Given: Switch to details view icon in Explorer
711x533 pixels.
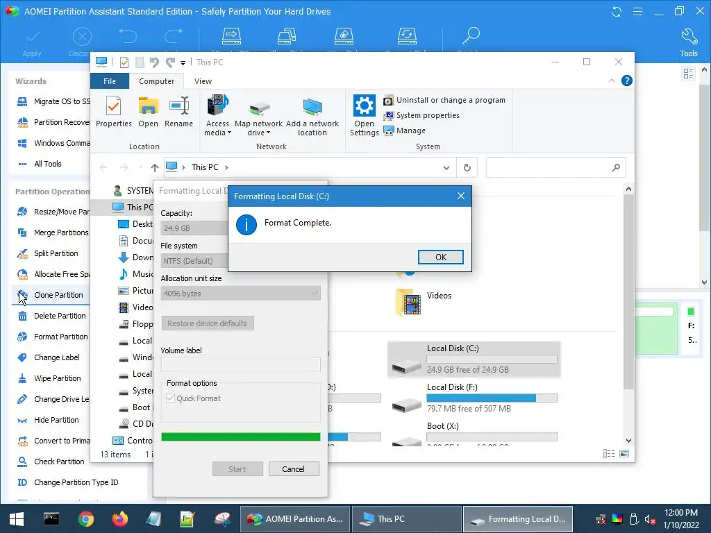Looking at the screenshot, I should pos(609,454).
